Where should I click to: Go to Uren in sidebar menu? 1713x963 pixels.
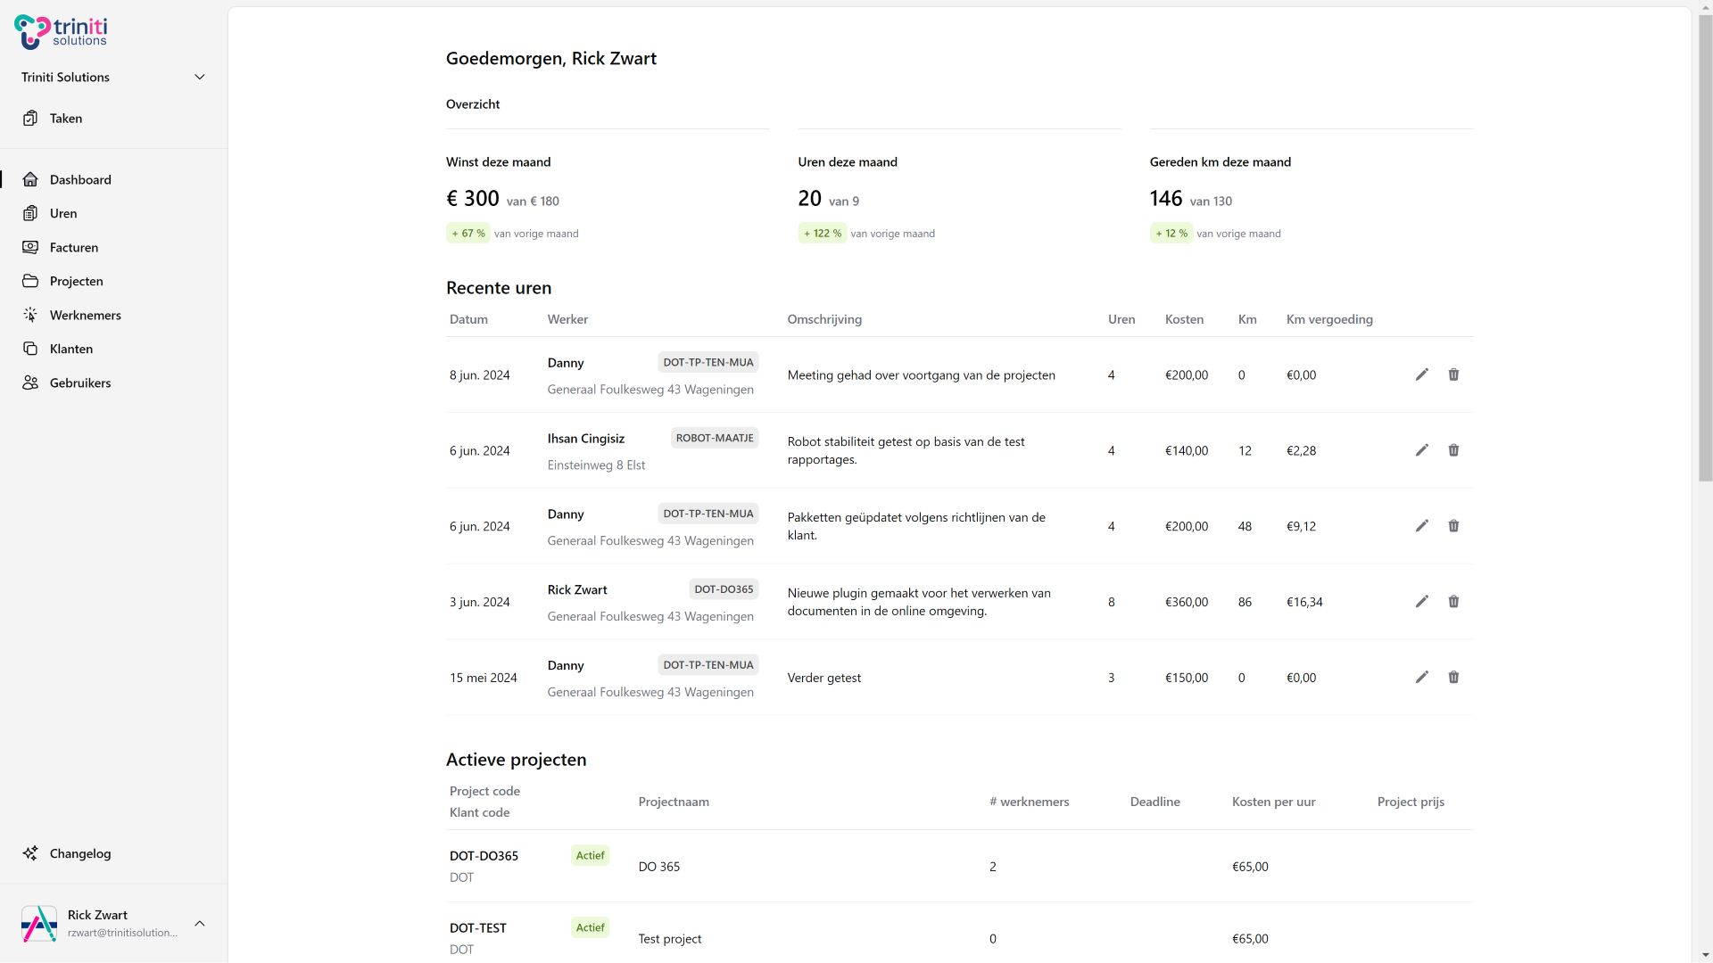point(63,213)
